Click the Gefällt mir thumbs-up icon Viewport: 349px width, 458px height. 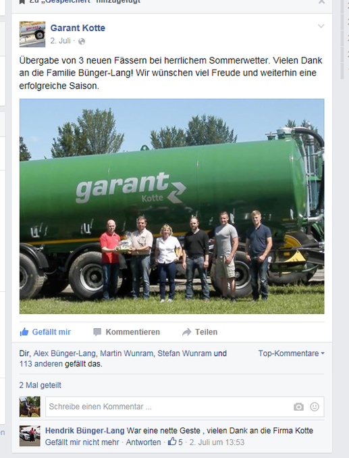coord(24,332)
